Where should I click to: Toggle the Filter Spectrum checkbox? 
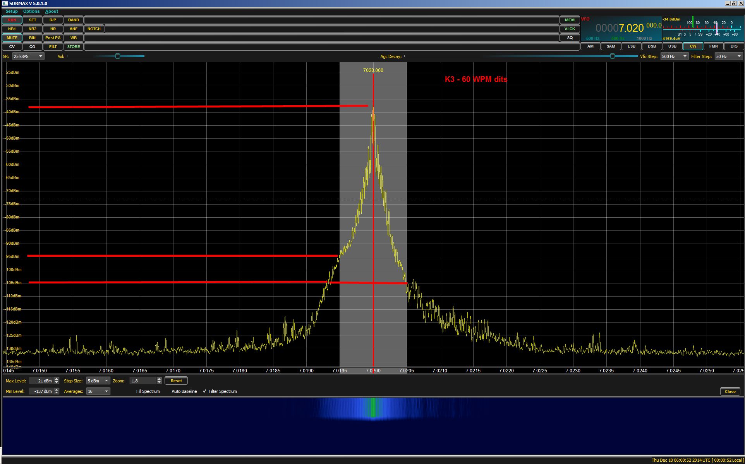[x=205, y=391]
